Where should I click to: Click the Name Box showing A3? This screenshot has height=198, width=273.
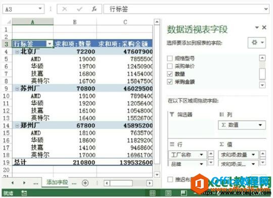coord(23,9)
